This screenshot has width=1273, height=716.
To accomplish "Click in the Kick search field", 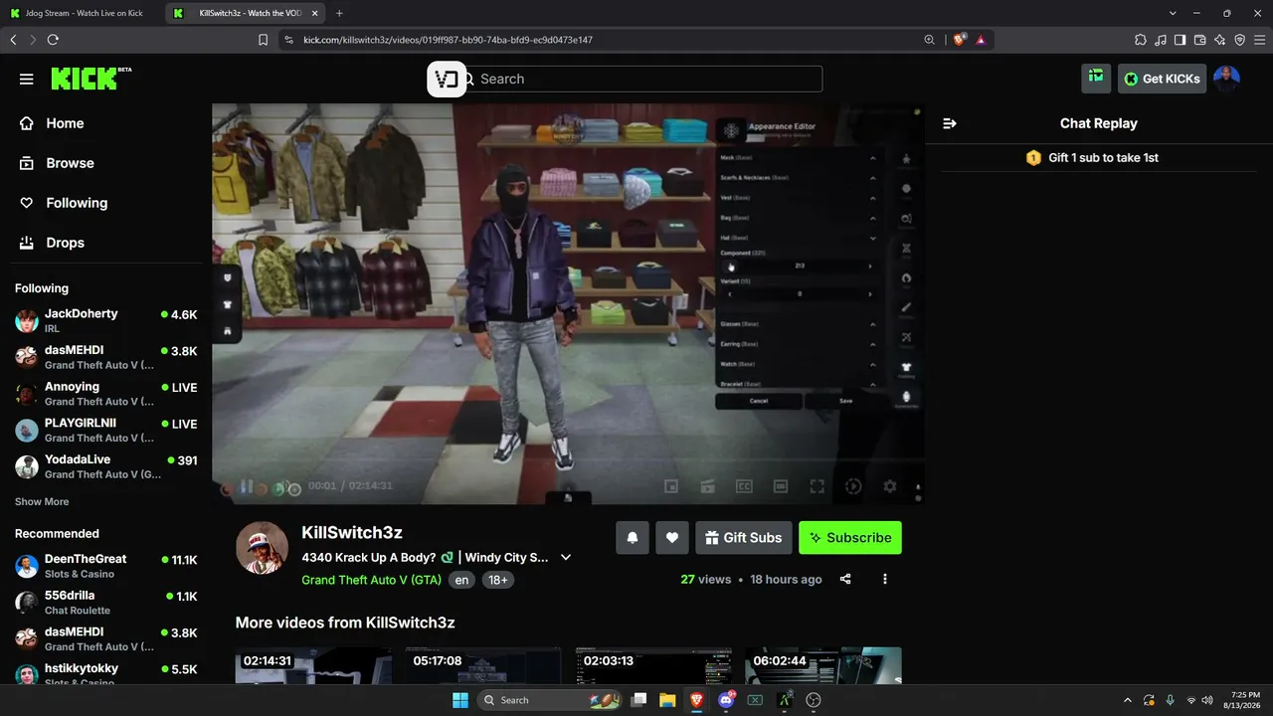I will [645, 79].
